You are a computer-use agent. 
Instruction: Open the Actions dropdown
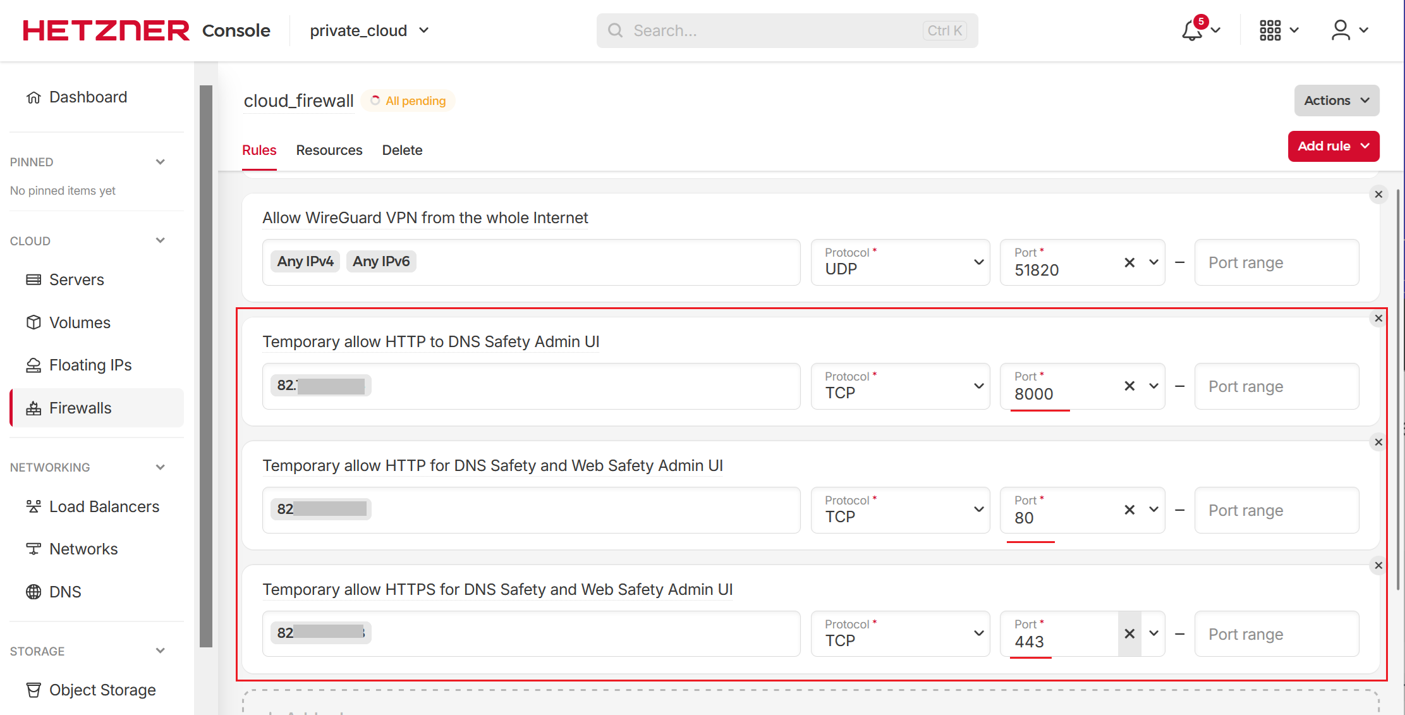tap(1337, 101)
